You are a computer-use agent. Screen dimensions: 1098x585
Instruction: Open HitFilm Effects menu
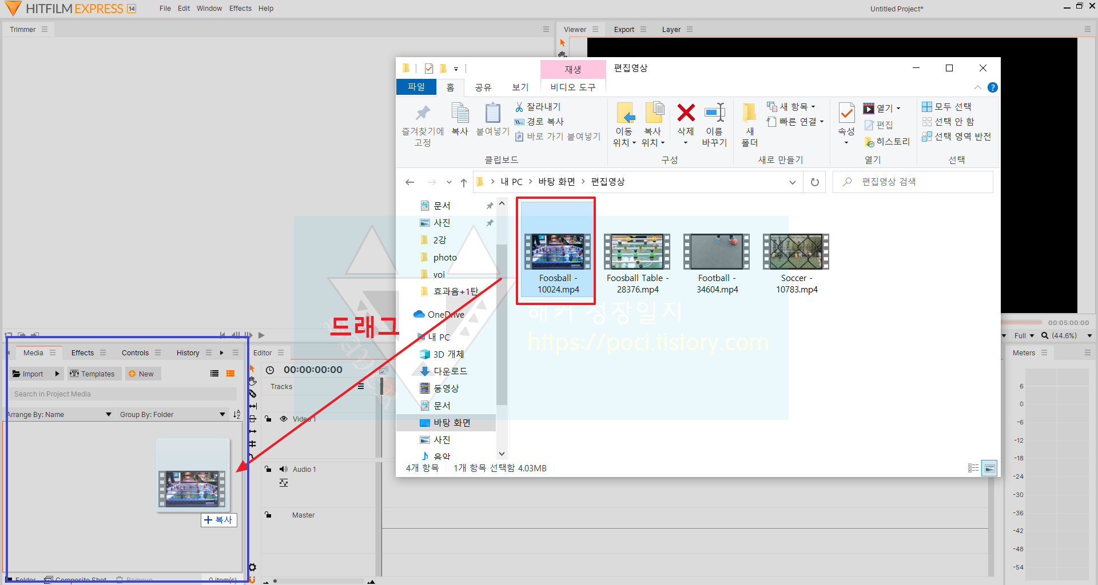(x=240, y=9)
